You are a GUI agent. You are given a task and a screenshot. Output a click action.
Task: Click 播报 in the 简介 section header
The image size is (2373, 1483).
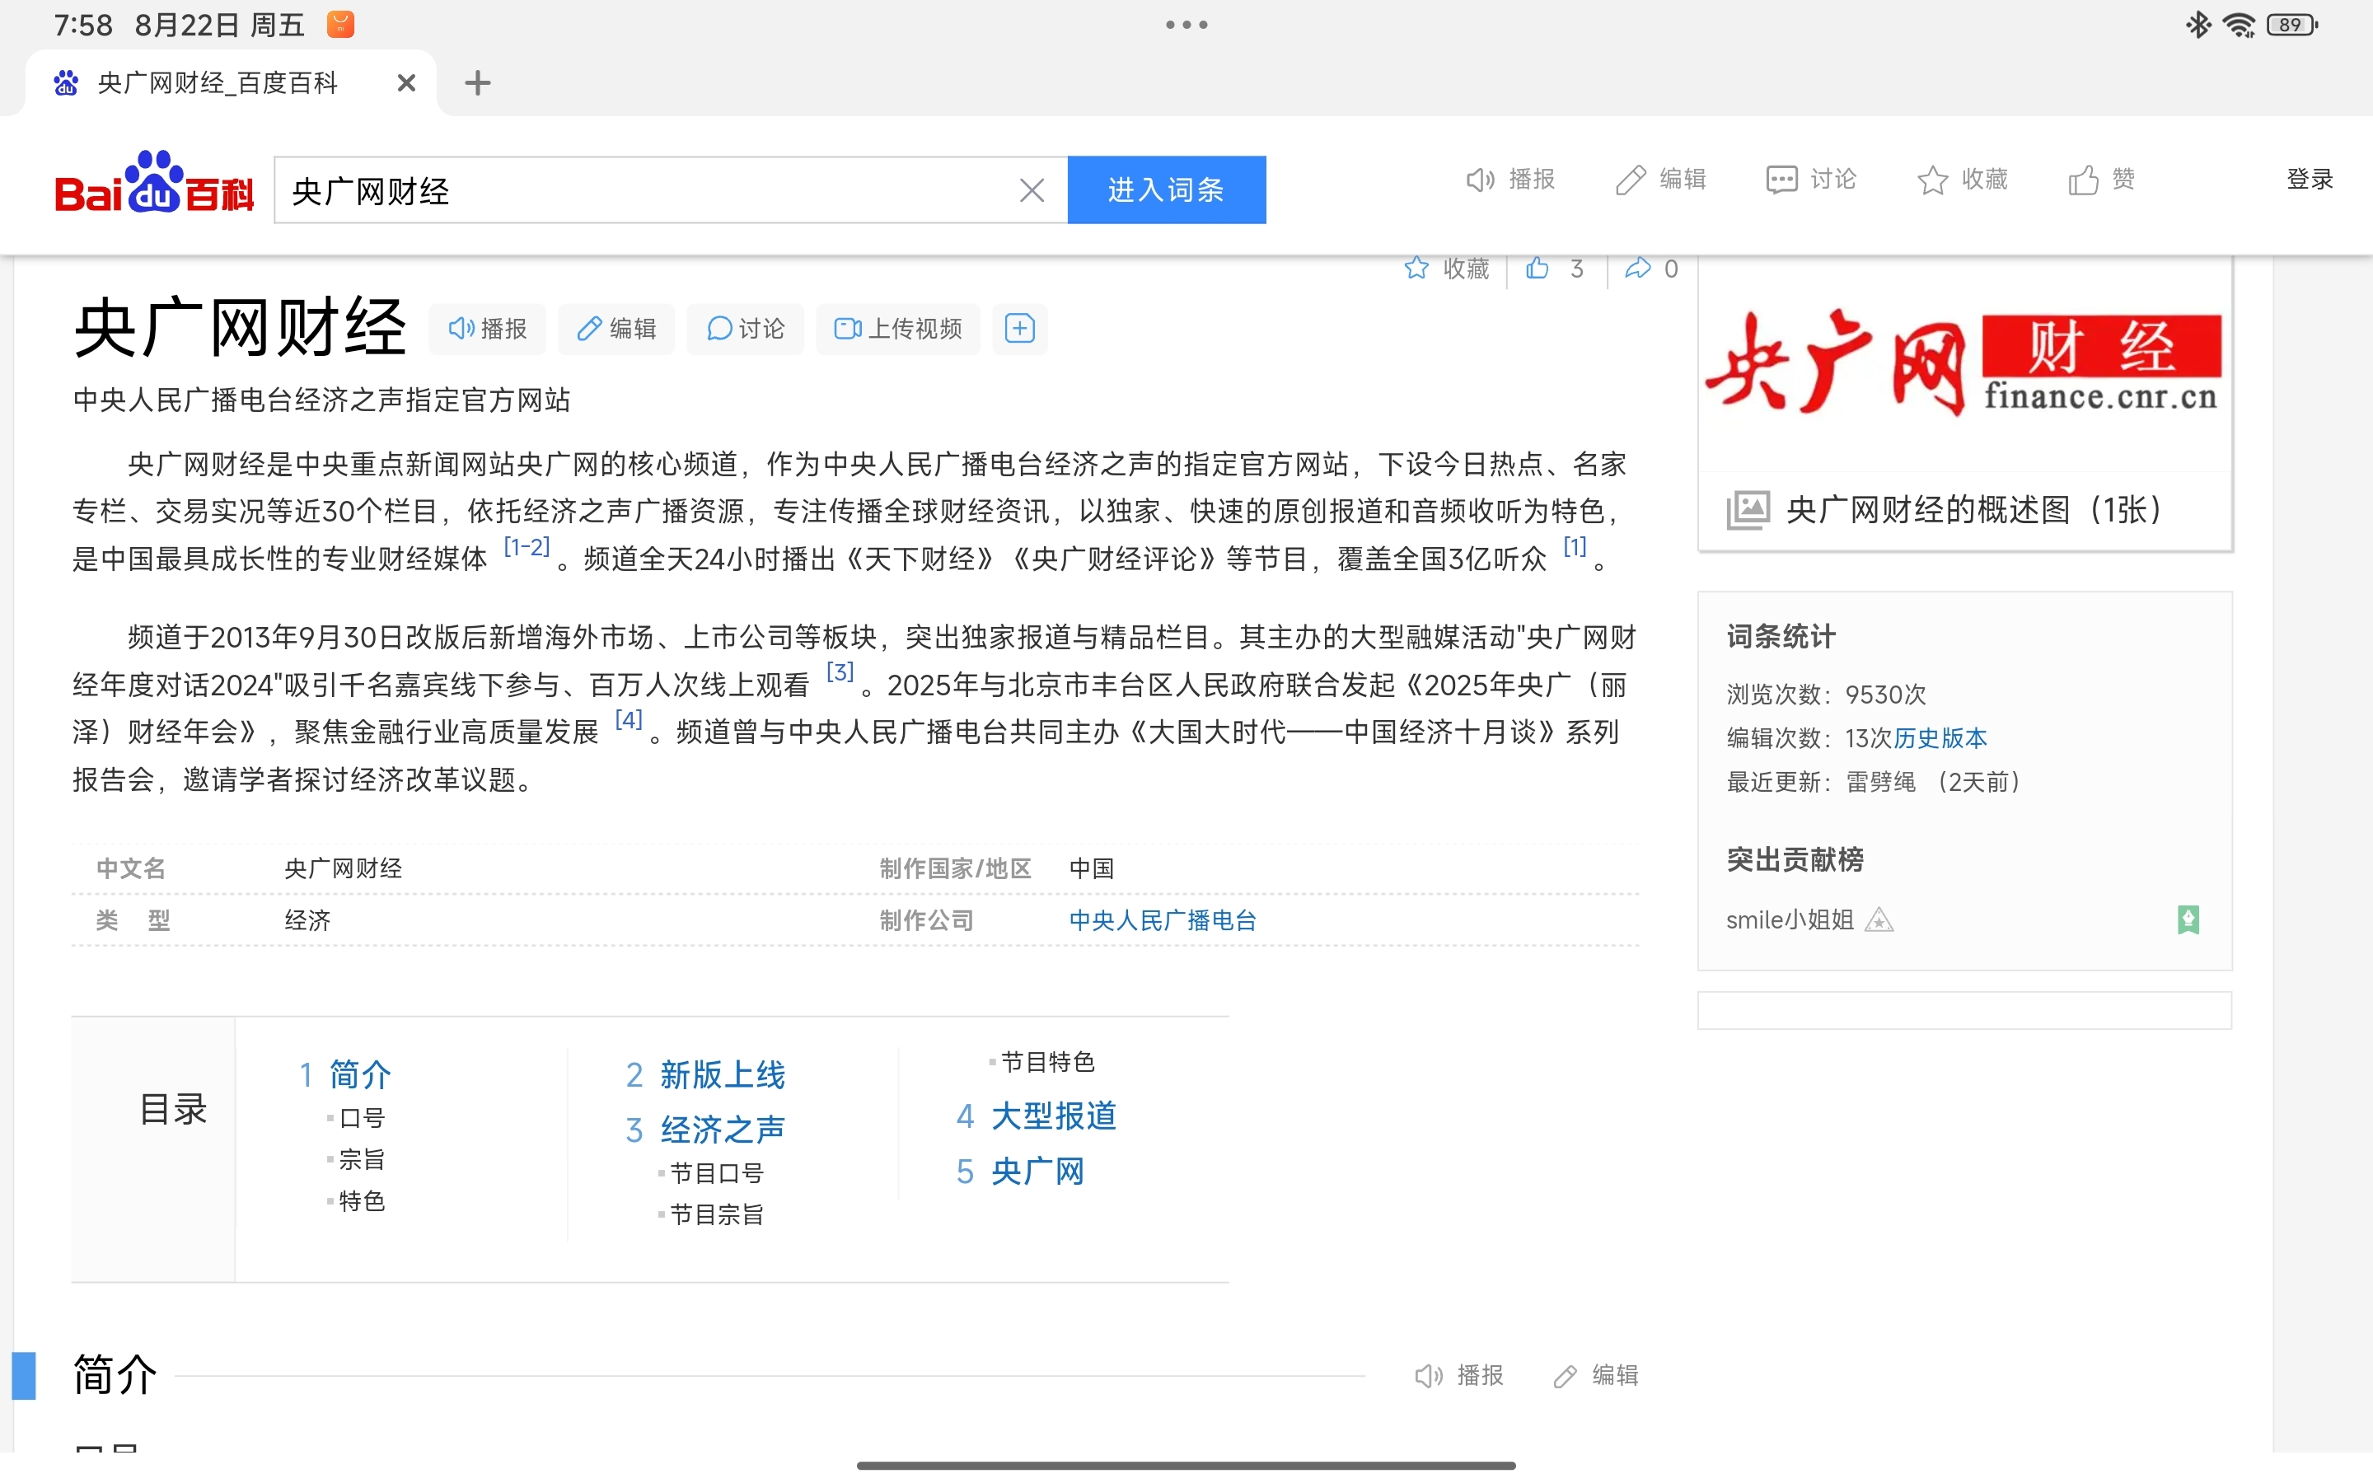(x=1460, y=1375)
